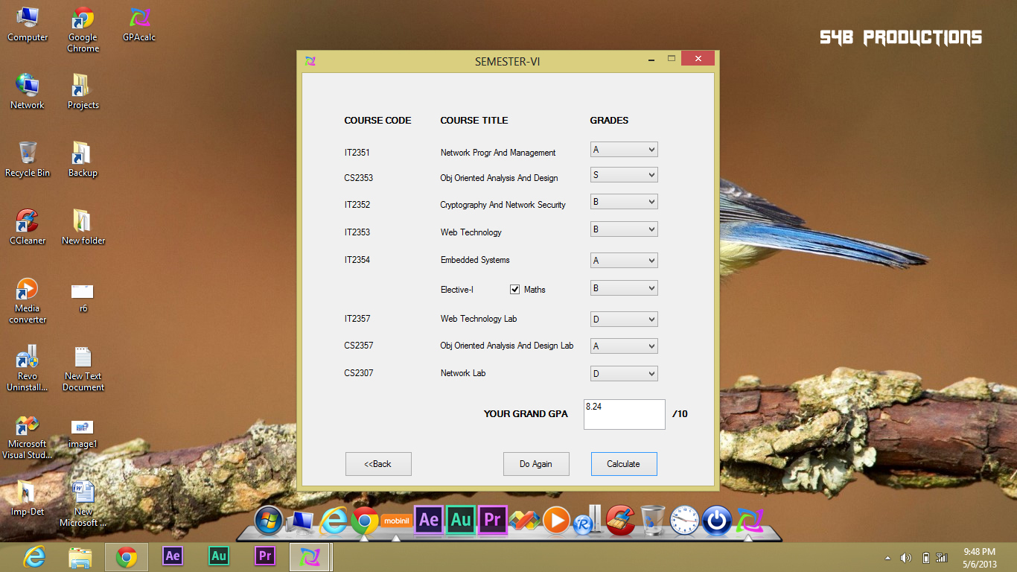Click Do Again to reset grades
Screen dimensions: 1017x572
[536, 463]
